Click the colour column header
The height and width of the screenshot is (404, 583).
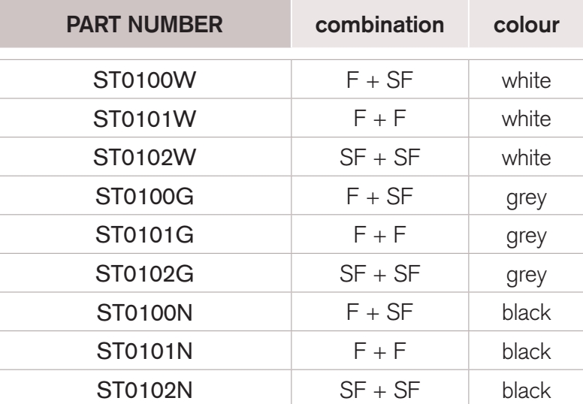point(527,25)
